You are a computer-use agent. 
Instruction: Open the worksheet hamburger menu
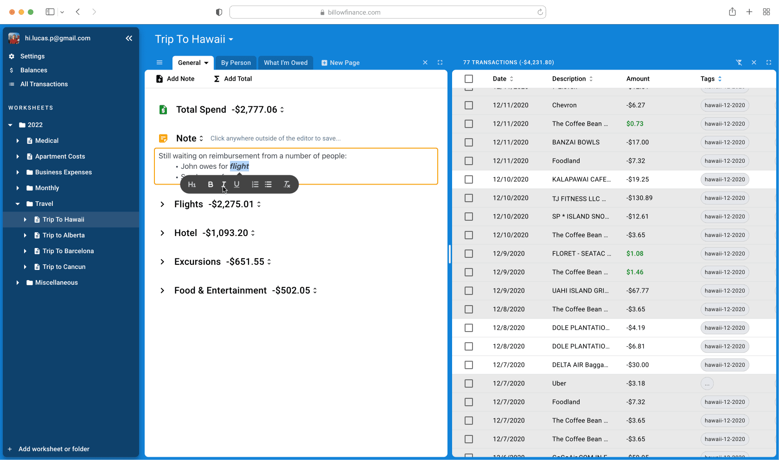[160, 63]
